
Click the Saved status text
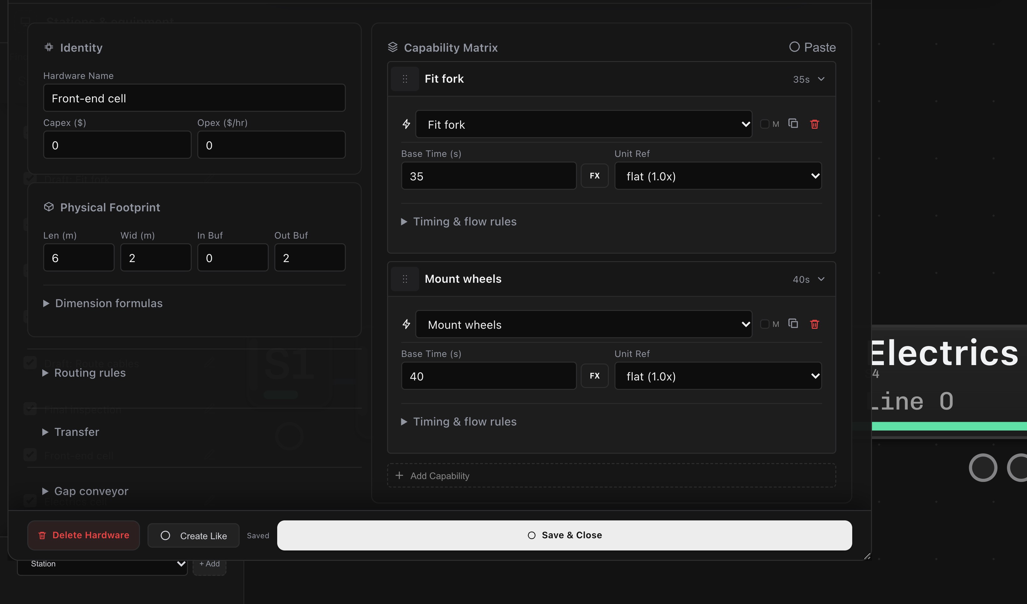pos(258,535)
